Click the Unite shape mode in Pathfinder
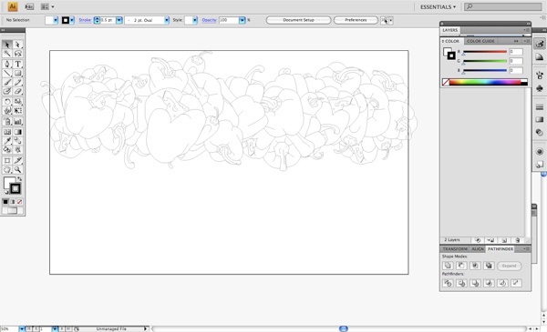This screenshot has height=332, width=547. (448, 266)
